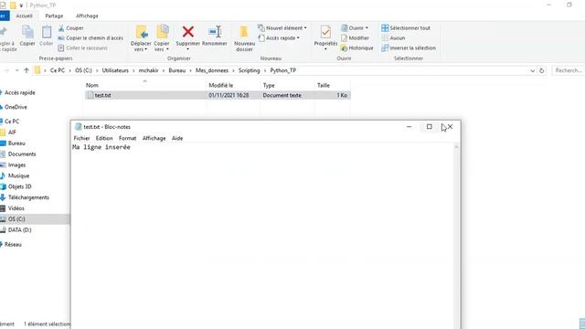
Task: Click Inverser la sélection
Action: 409,48
